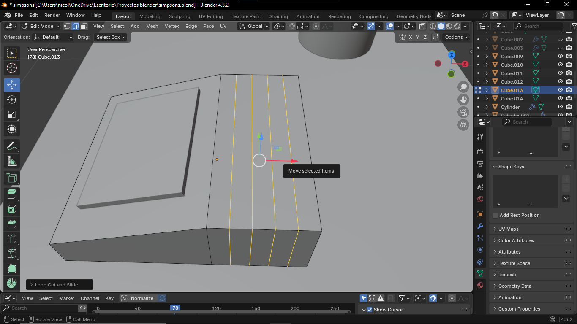Screen dimensions: 577x324
Task: Select the Loop Cut tool
Action: coord(12,239)
